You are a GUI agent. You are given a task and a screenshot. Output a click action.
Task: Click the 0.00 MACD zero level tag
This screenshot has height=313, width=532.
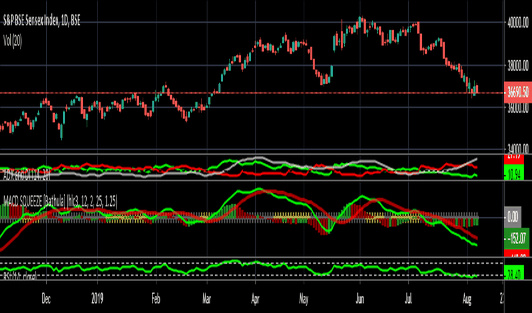(x=513, y=217)
